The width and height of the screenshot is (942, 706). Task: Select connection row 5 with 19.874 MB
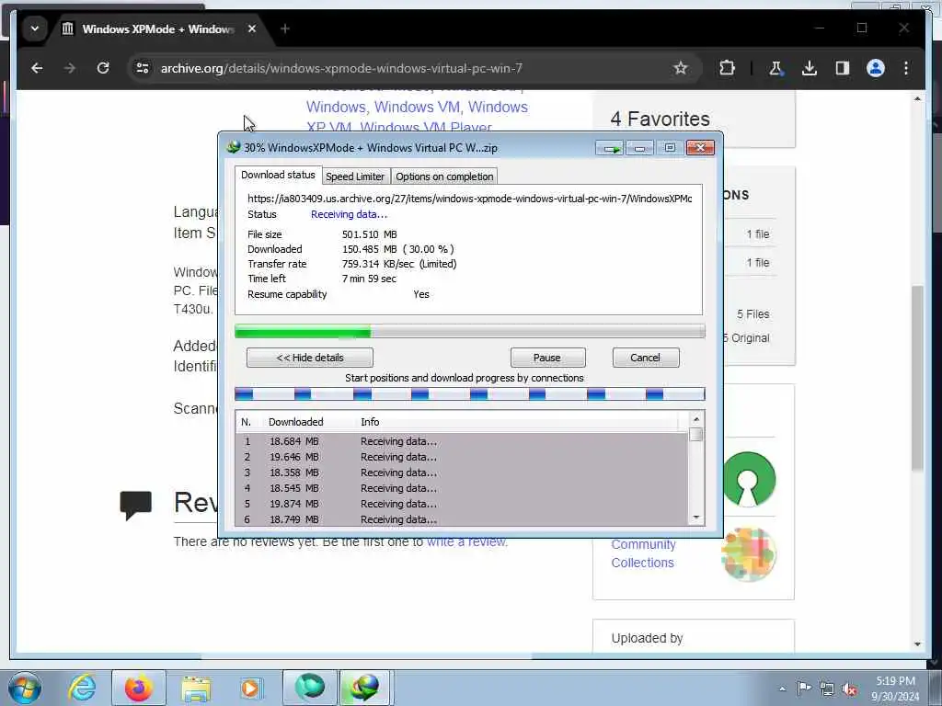coord(462,504)
